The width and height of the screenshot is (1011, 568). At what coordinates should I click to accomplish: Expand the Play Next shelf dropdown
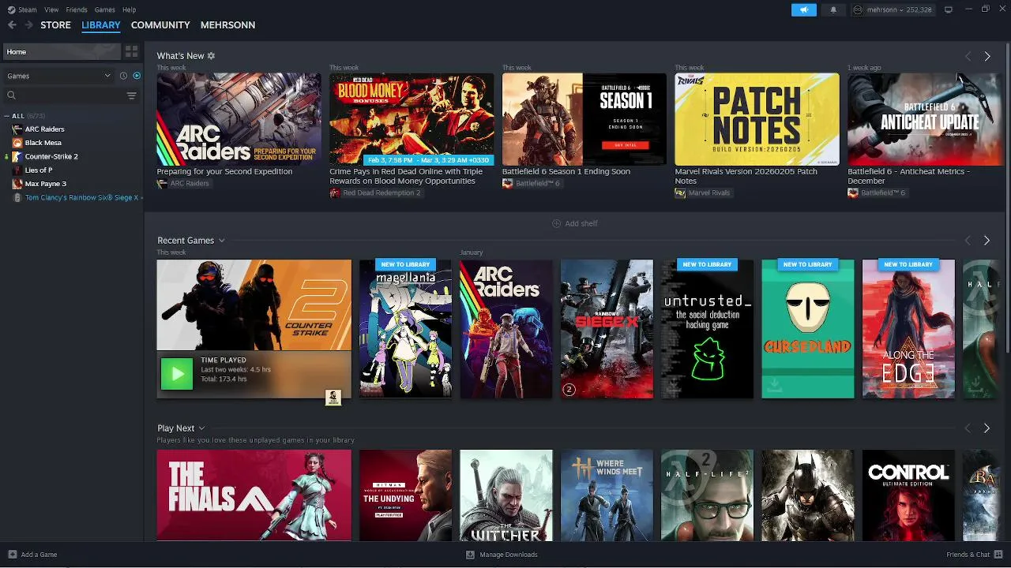[x=201, y=428]
